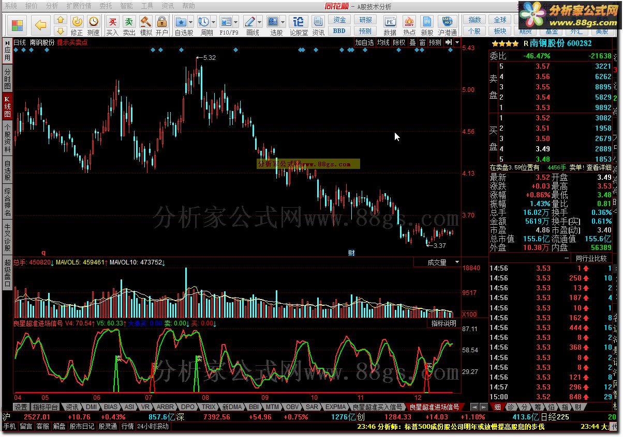This screenshot has height=437, width=623.
Task: Open the 沪港通 SSE-HKE icon
Action: [x=447, y=25]
